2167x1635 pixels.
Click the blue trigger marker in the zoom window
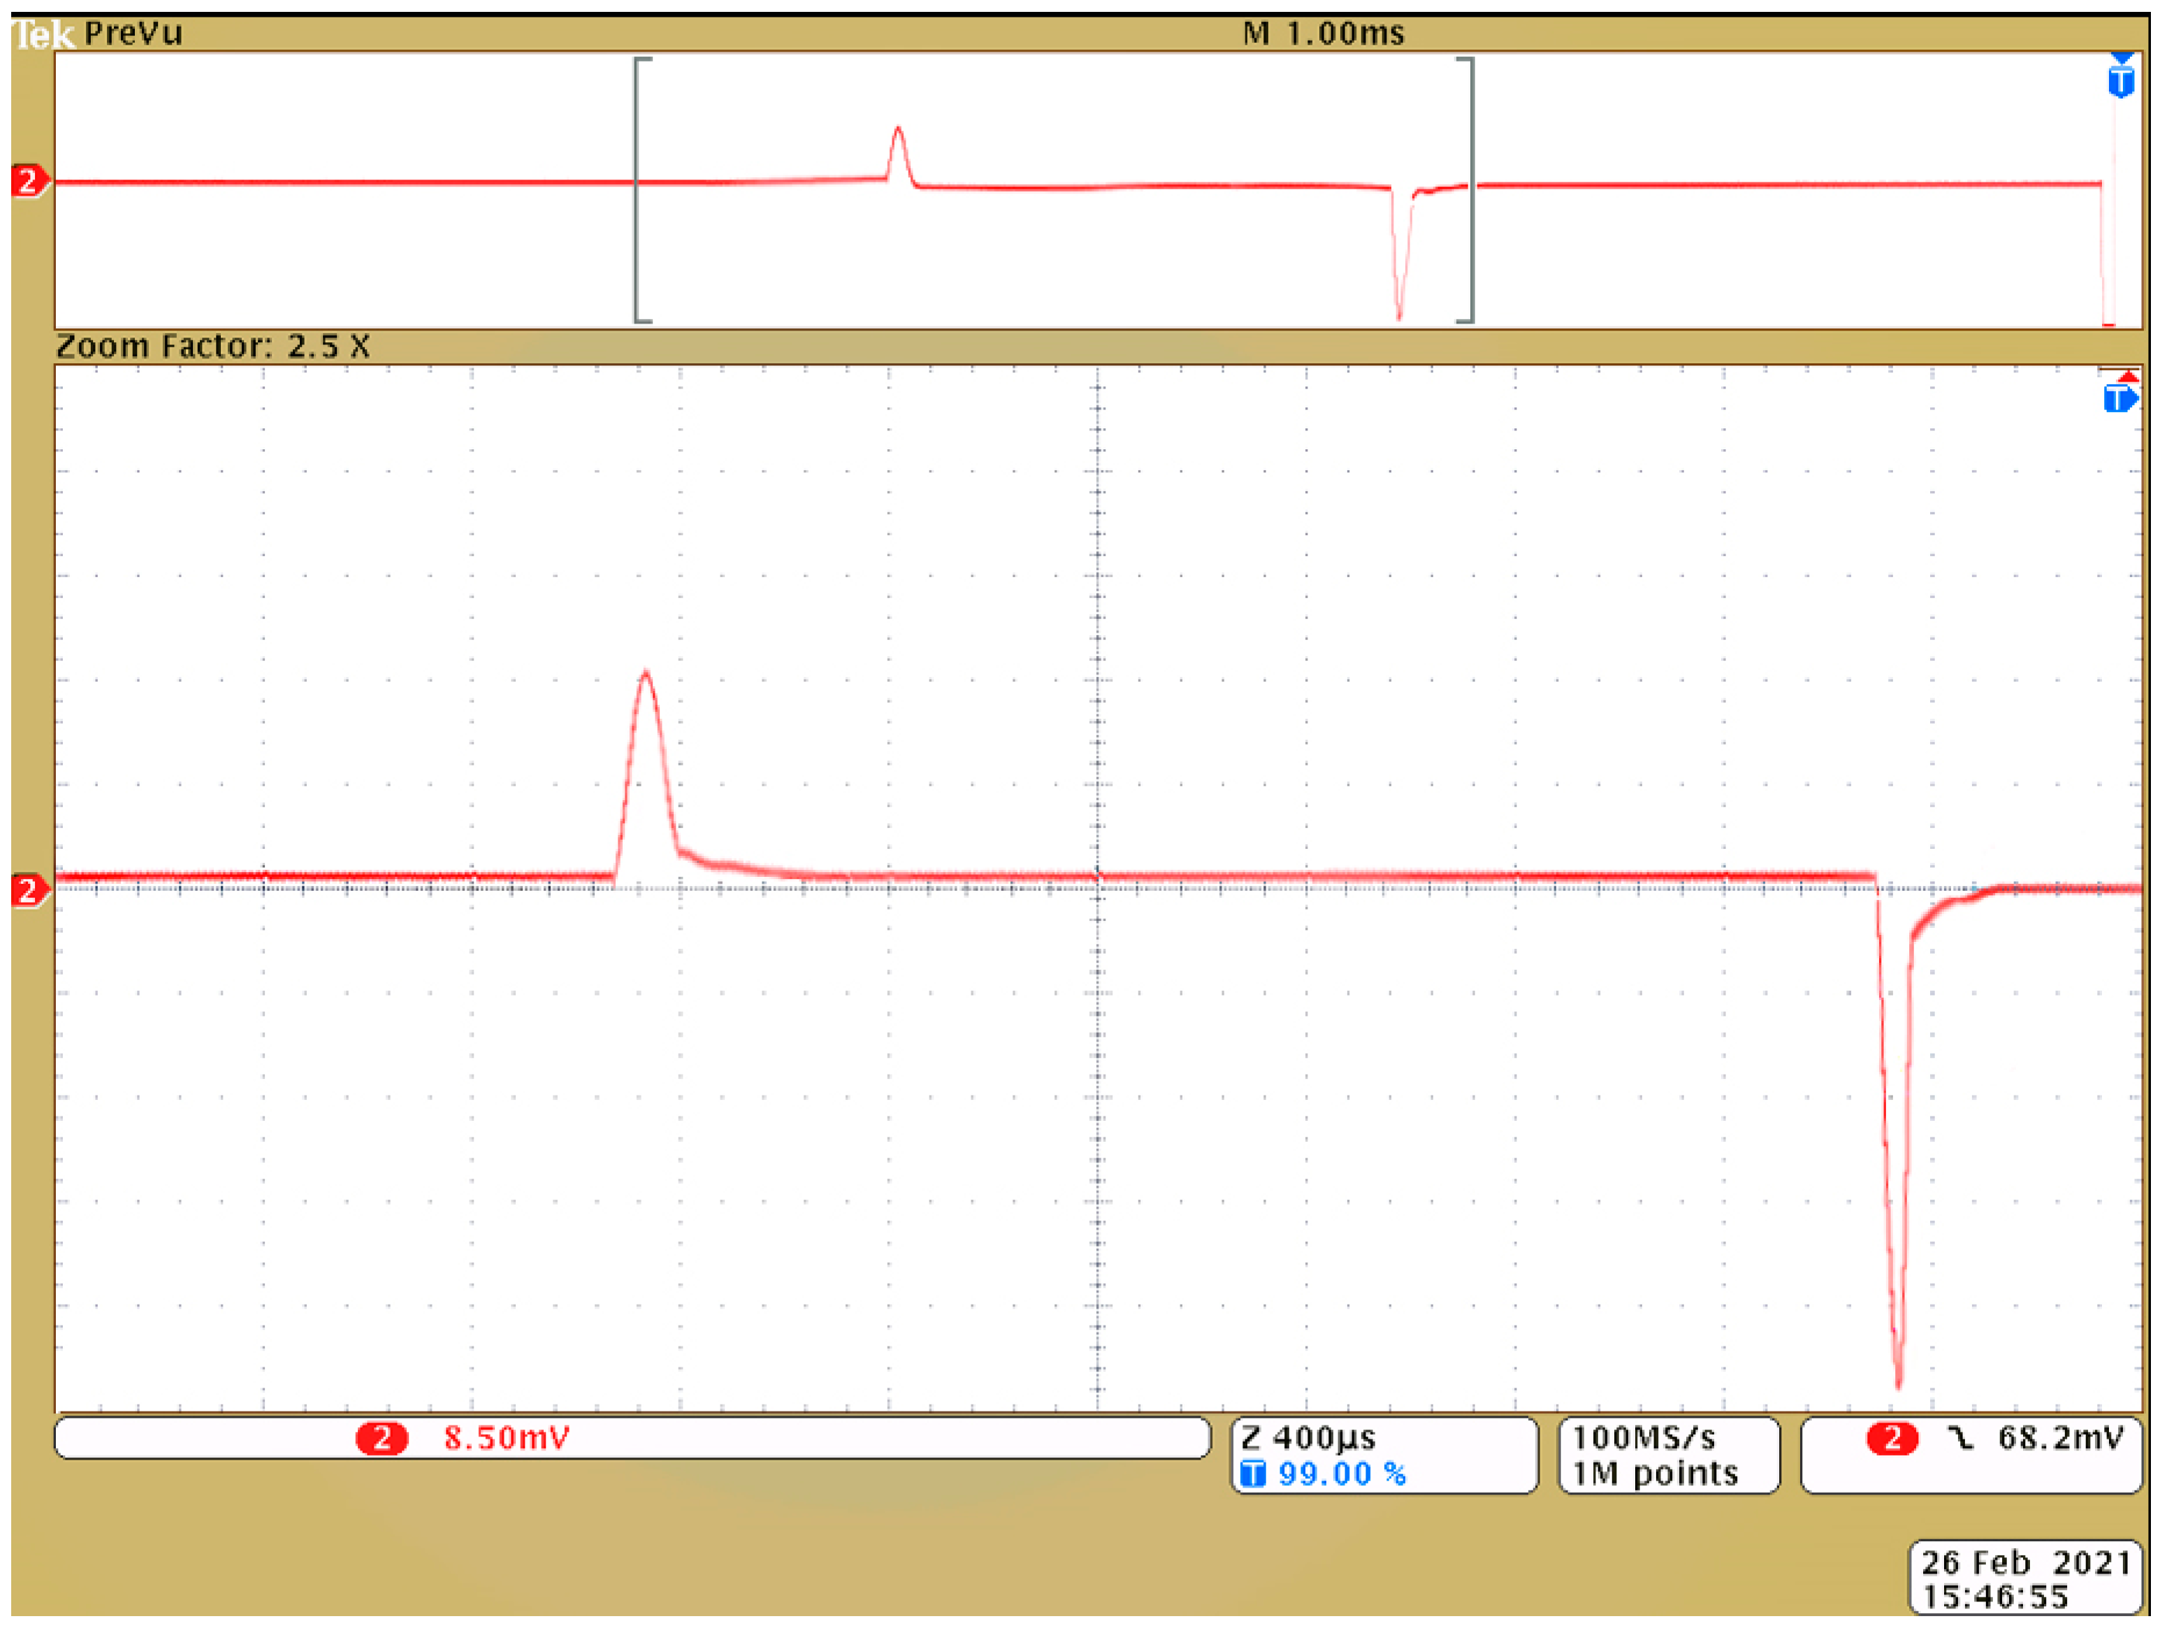click(2119, 398)
